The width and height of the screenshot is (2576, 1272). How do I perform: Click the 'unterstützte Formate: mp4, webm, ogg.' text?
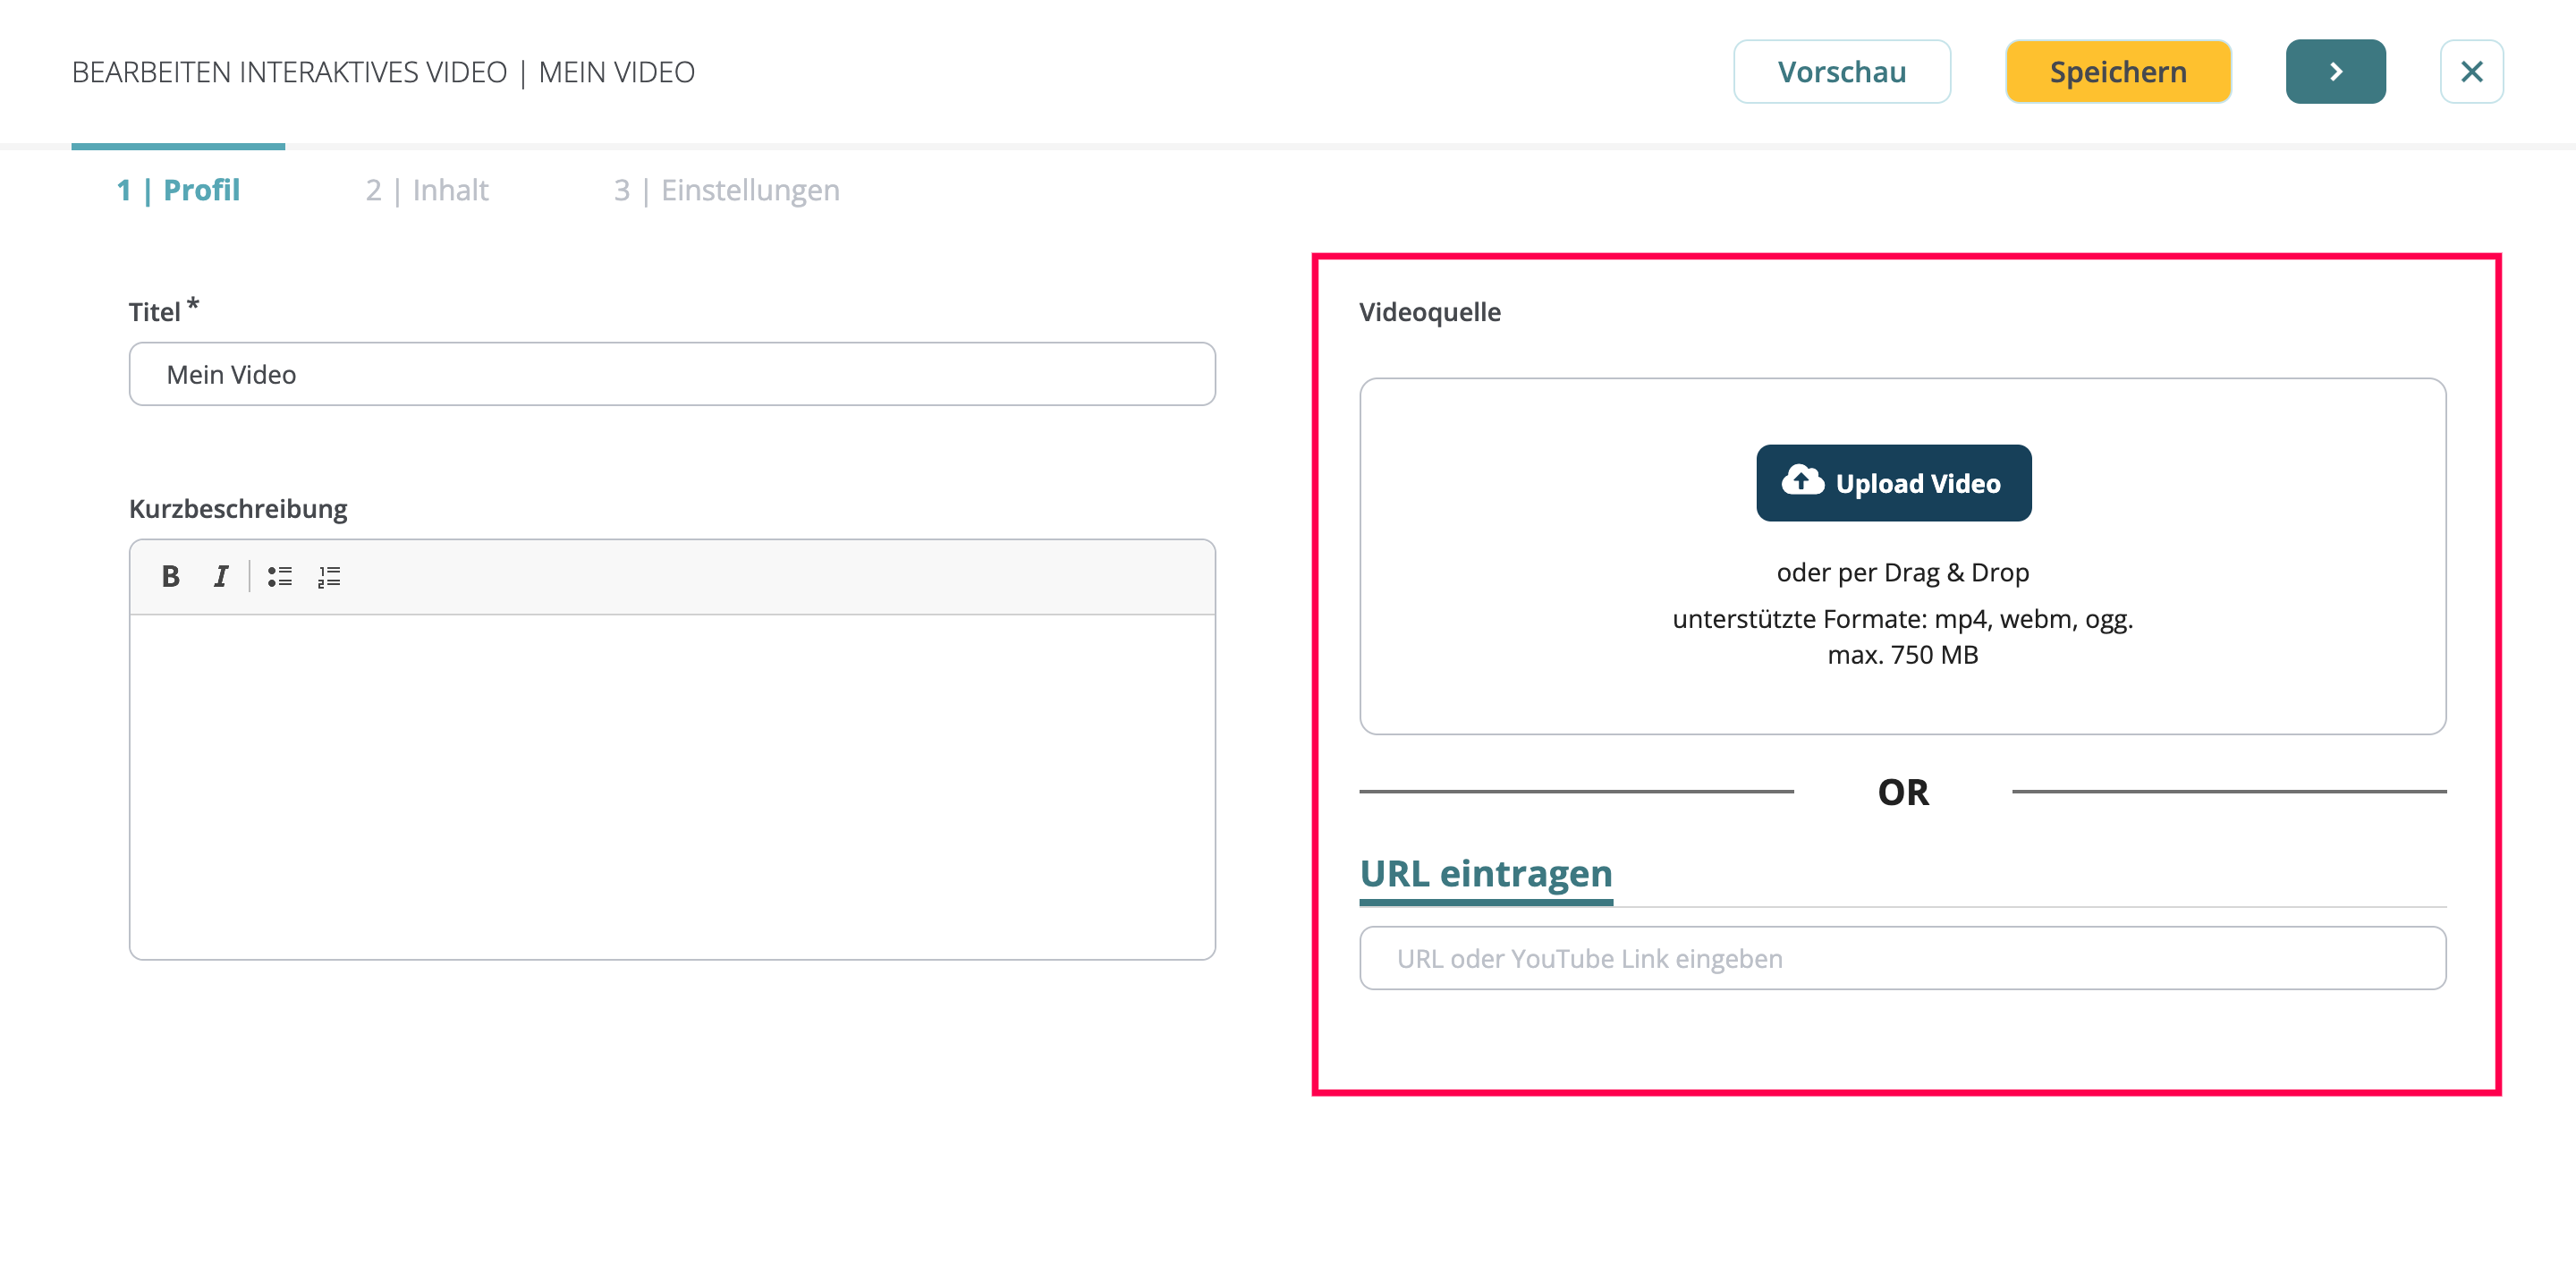1902,619
